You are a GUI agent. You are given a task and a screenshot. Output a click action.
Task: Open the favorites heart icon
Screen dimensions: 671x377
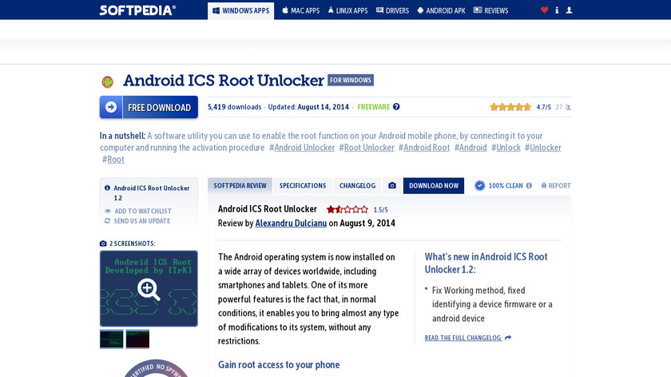pyautogui.click(x=544, y=10)
